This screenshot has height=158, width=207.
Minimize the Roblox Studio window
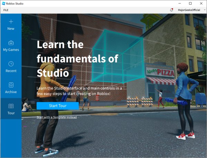click(179, 3)
